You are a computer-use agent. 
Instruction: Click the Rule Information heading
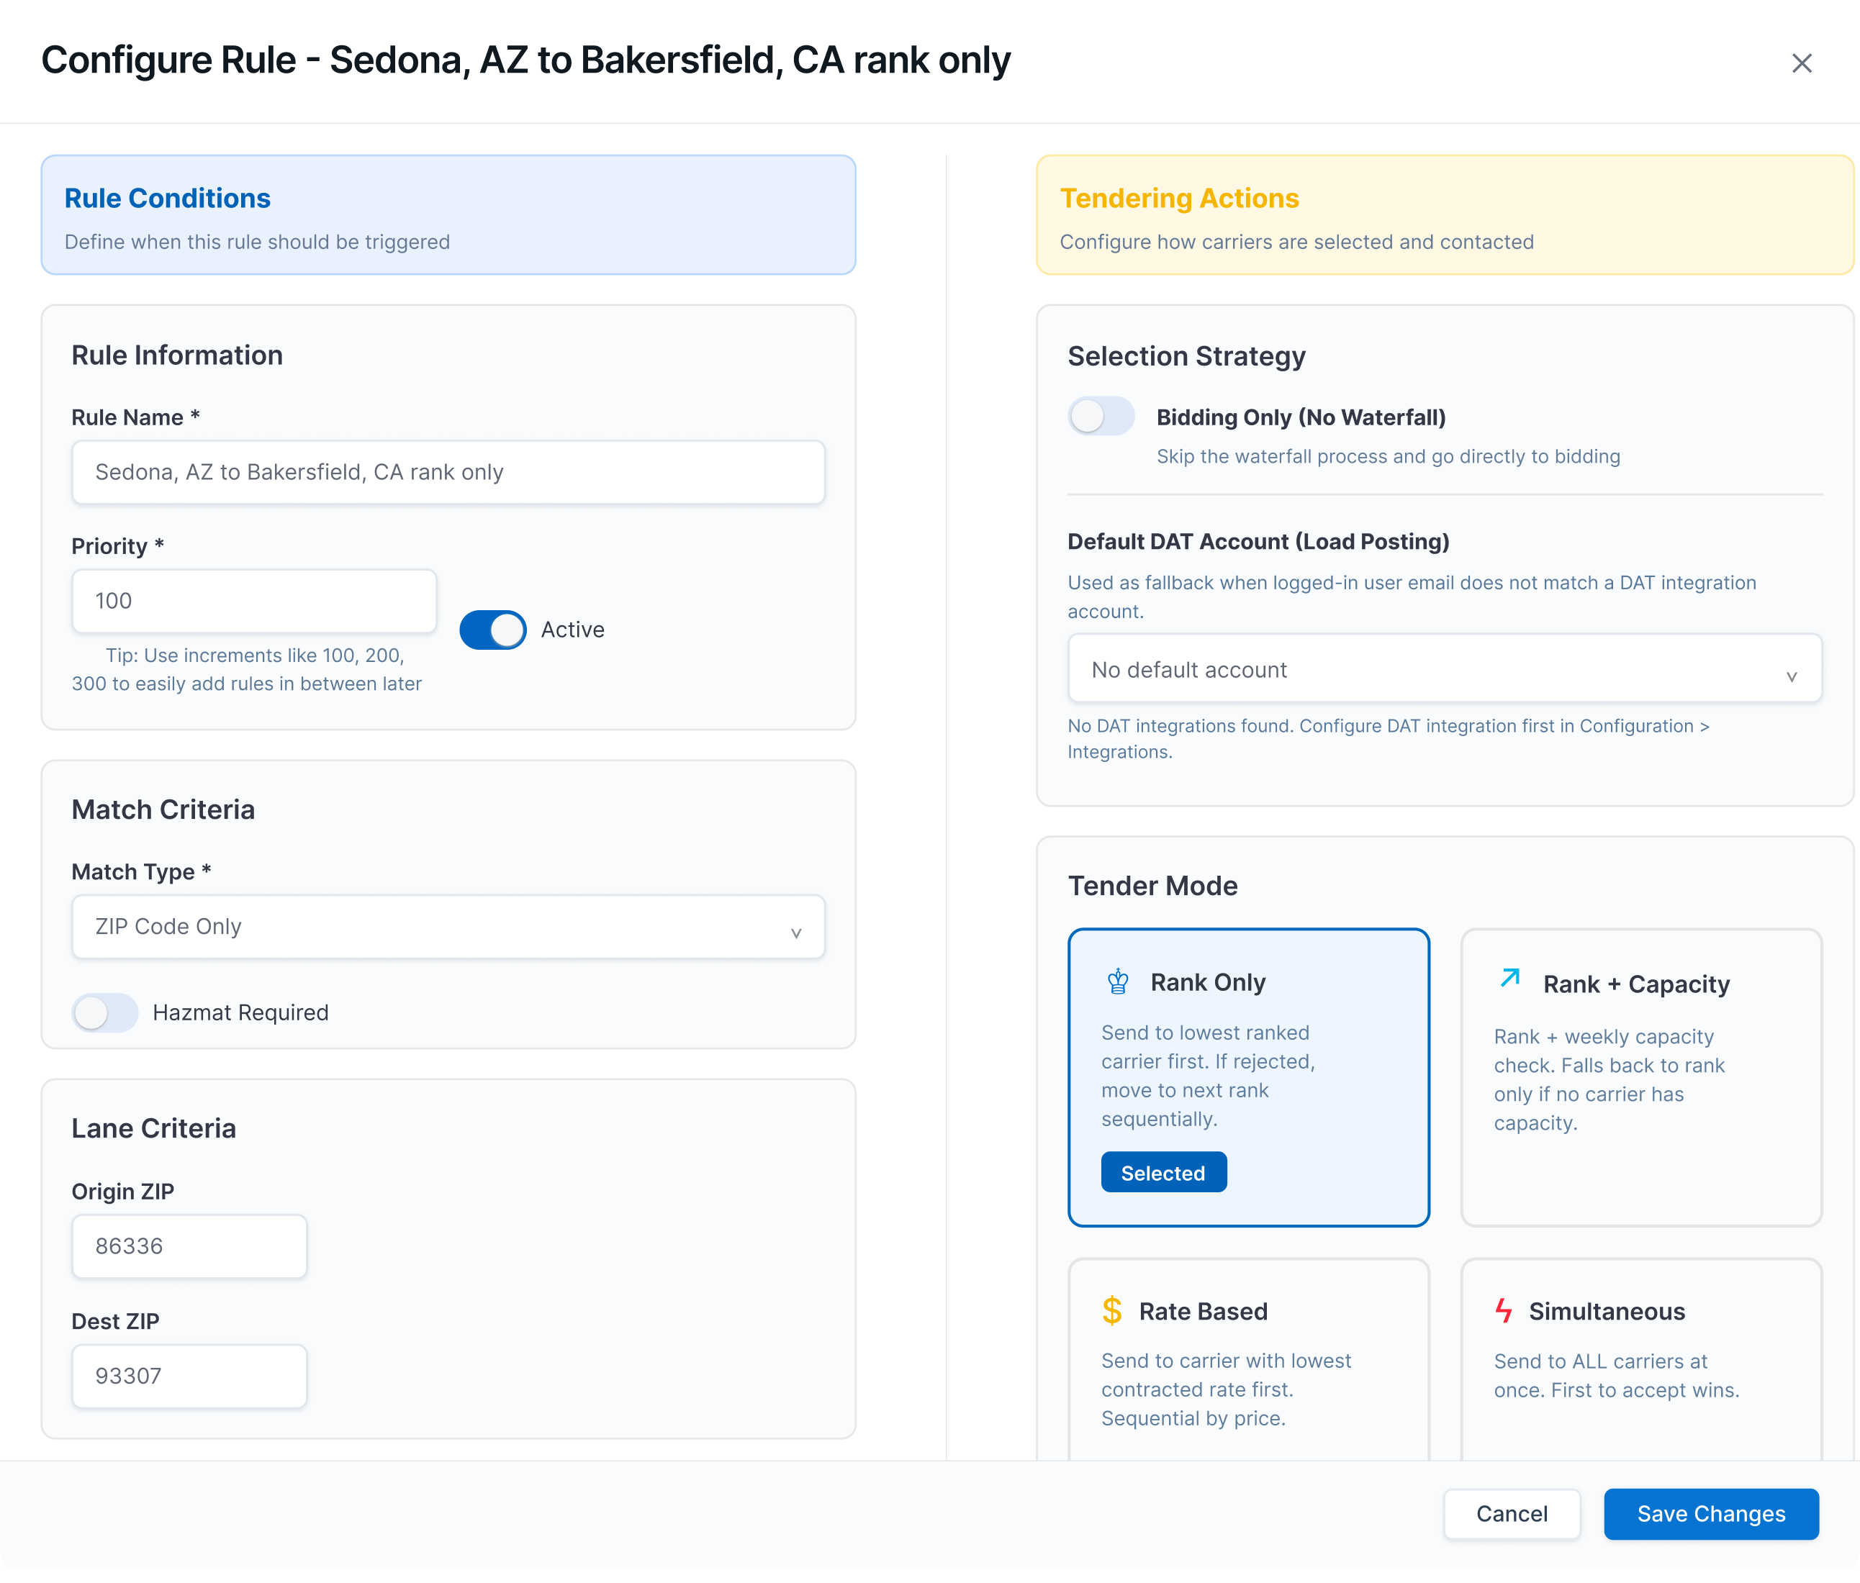click(177, 355)
